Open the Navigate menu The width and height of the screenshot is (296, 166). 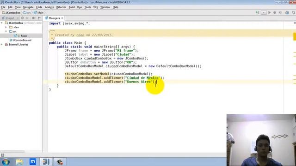tap(28, 7)
